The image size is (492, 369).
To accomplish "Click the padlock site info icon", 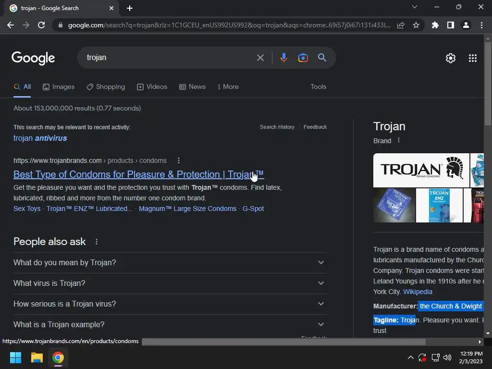I will click(x=61, y=25).
